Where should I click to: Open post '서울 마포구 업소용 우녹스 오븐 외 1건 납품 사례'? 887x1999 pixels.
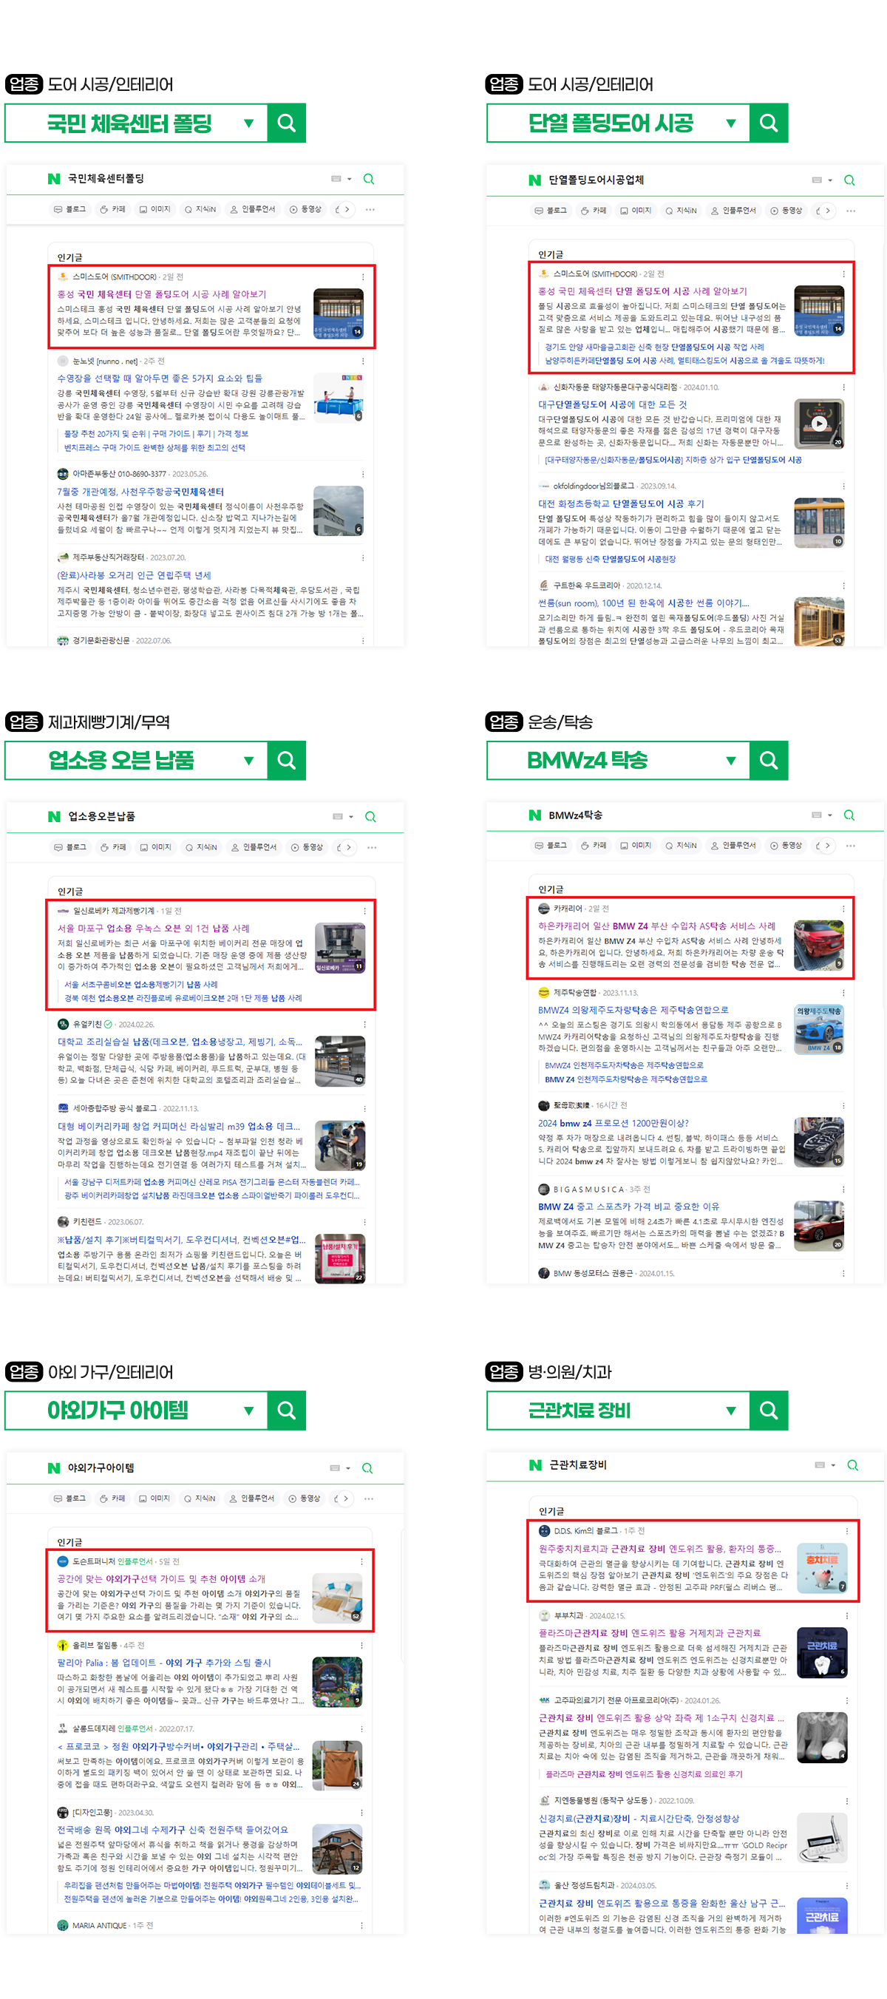[x=154, y=928]
